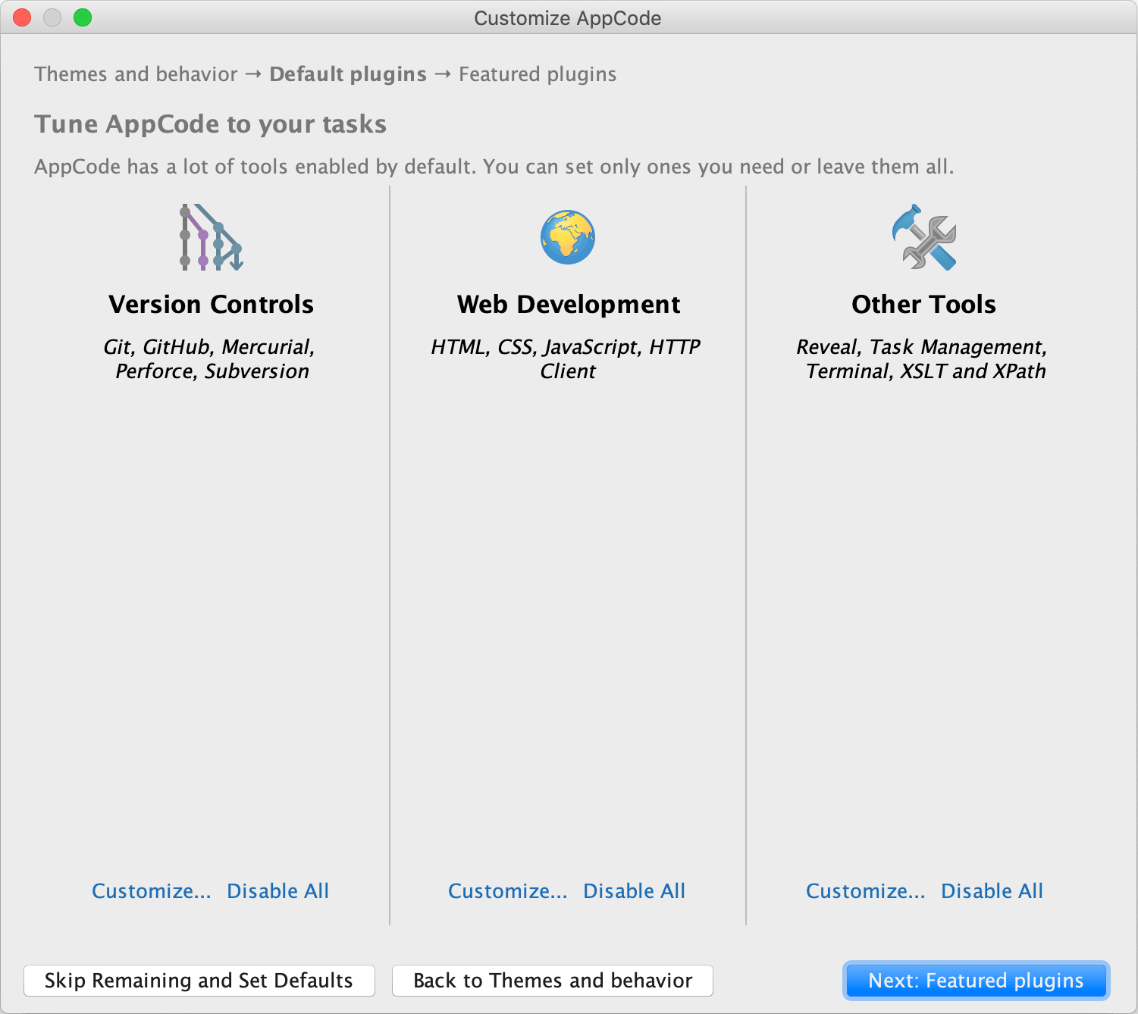Disable all Other Tools plugins
1138x1014 pixels.
coord(992,891)
